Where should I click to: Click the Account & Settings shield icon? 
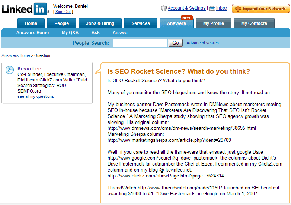(x=163, y=8)
